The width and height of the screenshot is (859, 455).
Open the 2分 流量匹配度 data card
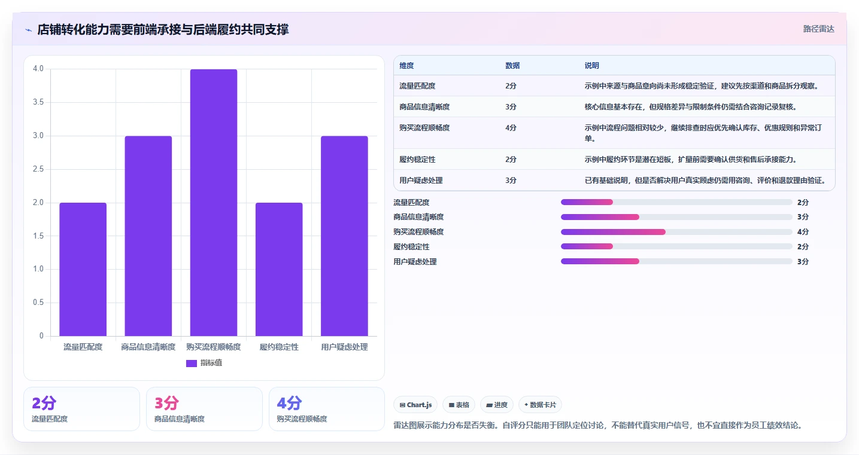[x=81, y=409]
